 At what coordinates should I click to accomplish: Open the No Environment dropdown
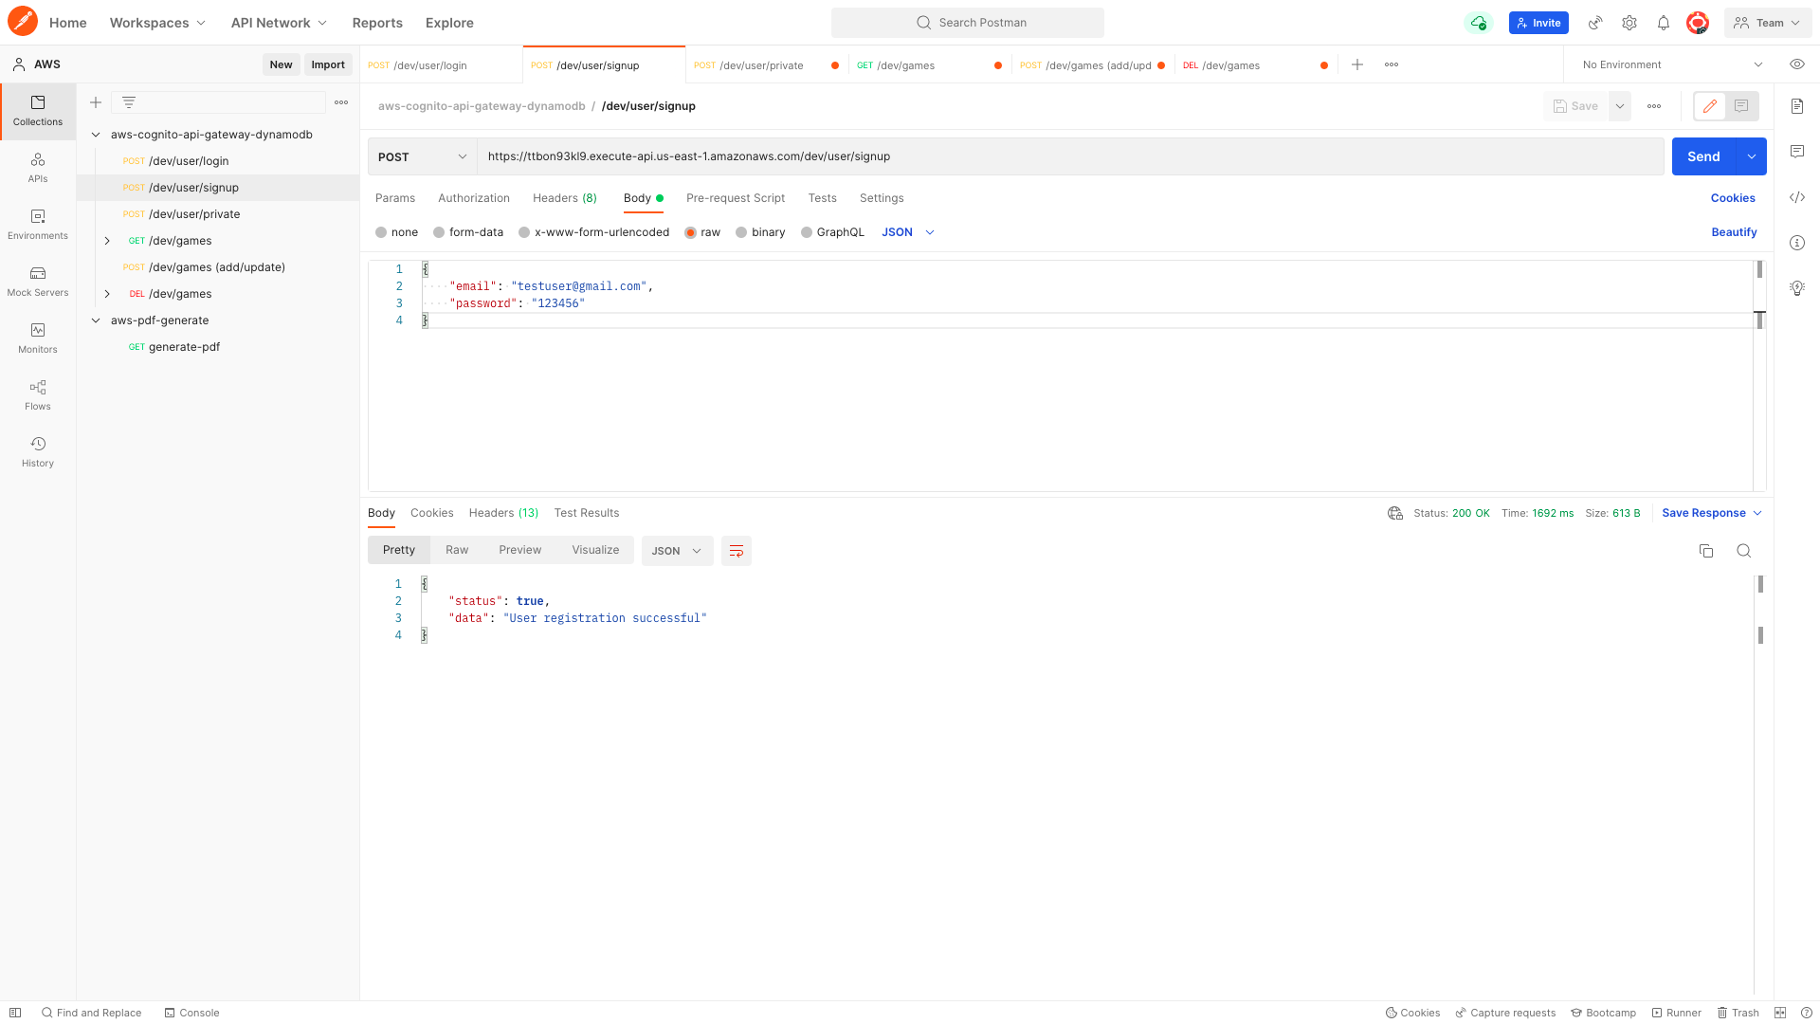pyautogui.click(x=1671, y=64)
